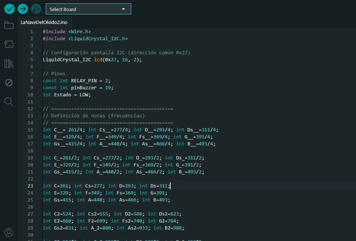Open the Boards Manager sidebar icon

tap(9, 44)
